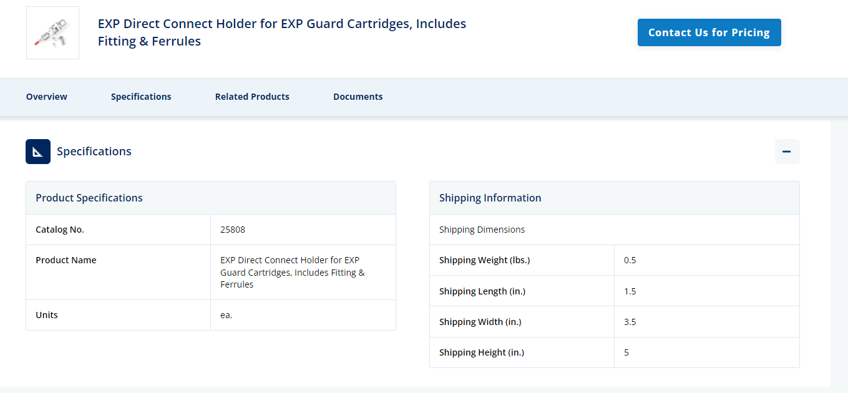This screenshot has height=393, width=848.
Task: Click the Units row value ea.
Action: [x=227, y=315]
